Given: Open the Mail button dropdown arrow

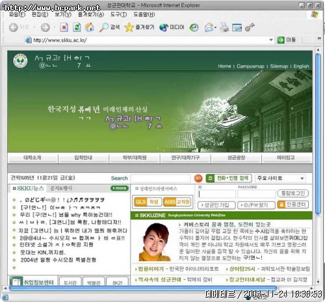Looking at the screenshot, I should click(215, 27).
